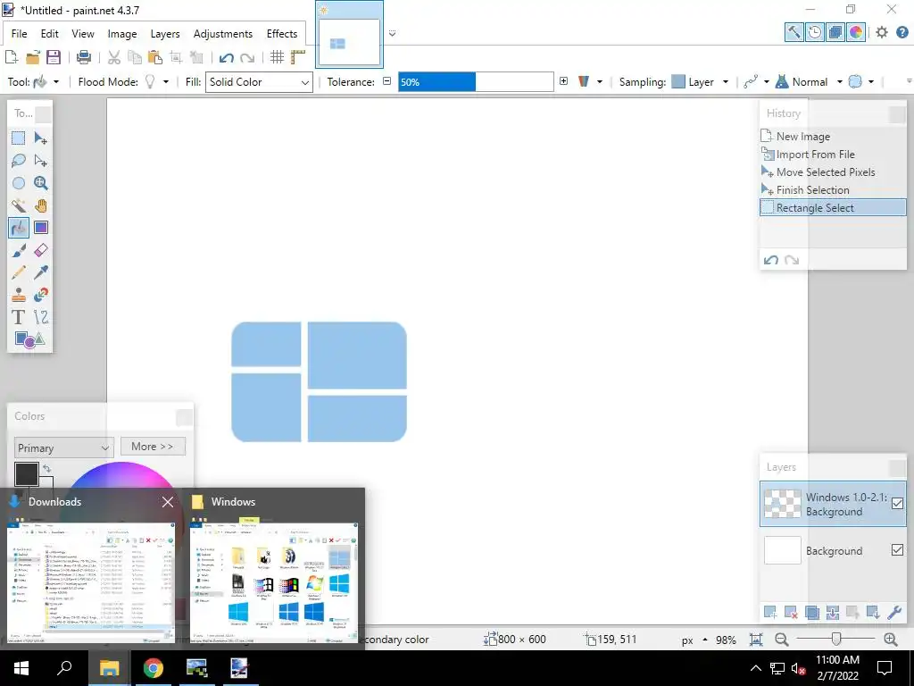Screen dimensions: 914x686
Task: Click the Help question mark button
Action: (902, 33)
